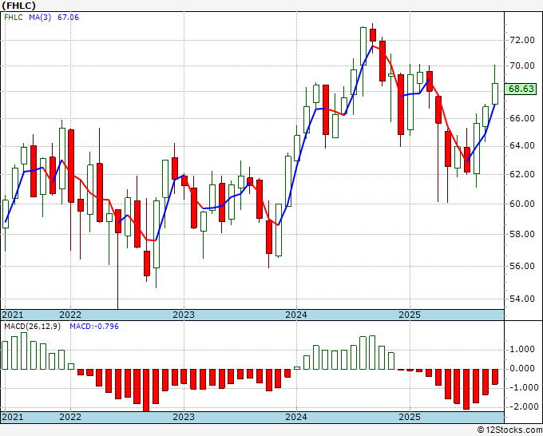Click 2025 on the MACD timeline

tap(410, 417)
